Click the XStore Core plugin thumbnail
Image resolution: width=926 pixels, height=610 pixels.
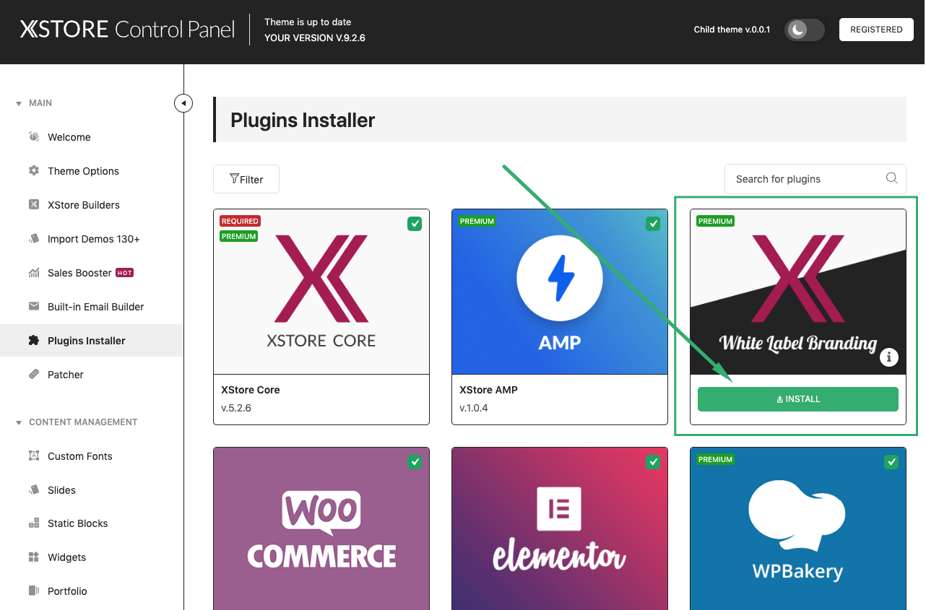[x=321, y=292]
